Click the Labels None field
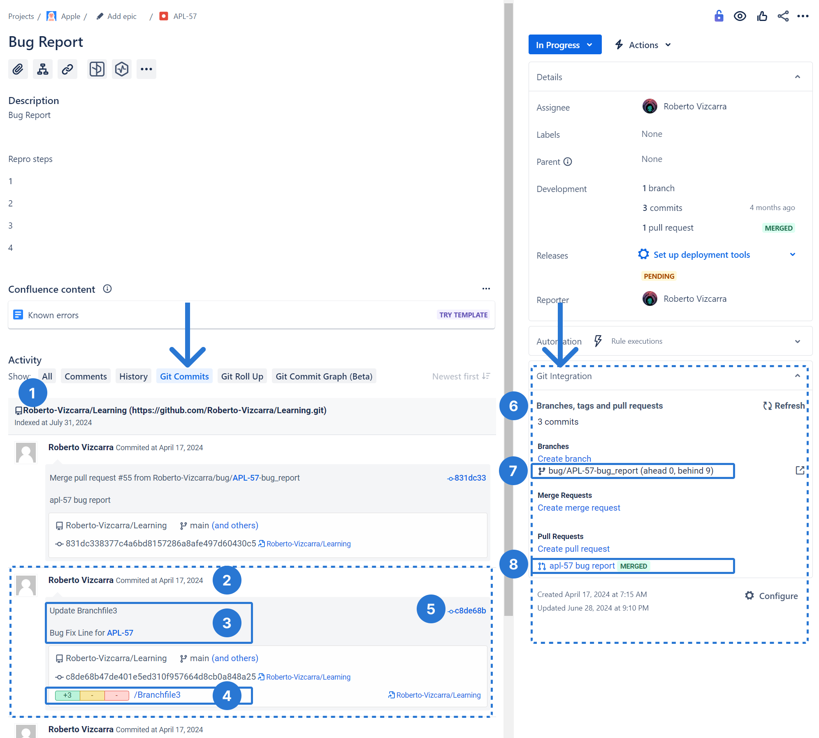The image size is (819, 738). tap(652, 134)
